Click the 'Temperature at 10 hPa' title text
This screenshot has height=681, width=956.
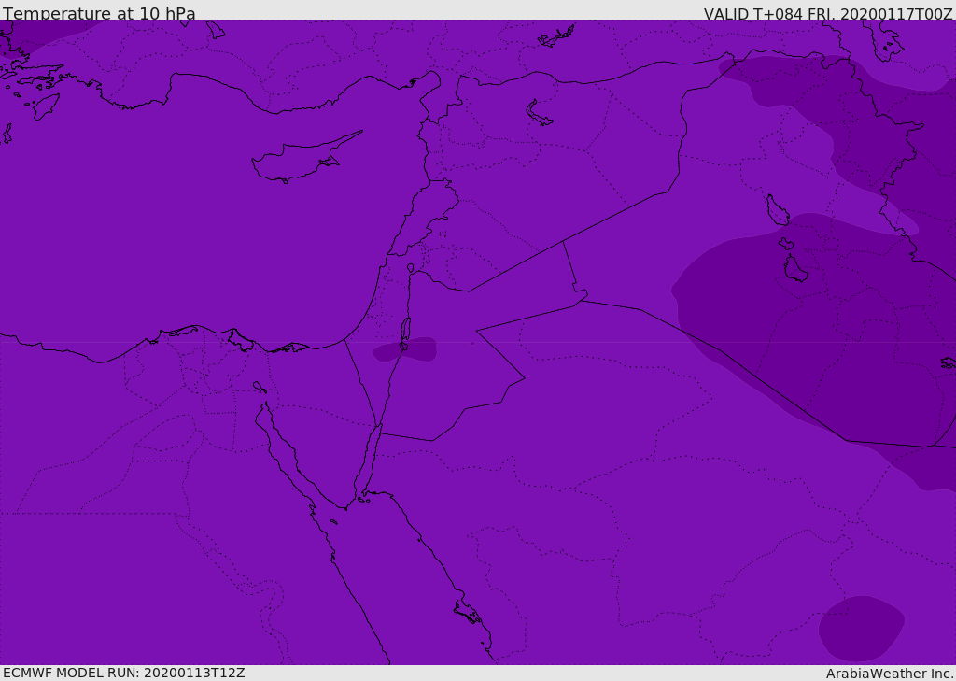click(x=99, y=13)
